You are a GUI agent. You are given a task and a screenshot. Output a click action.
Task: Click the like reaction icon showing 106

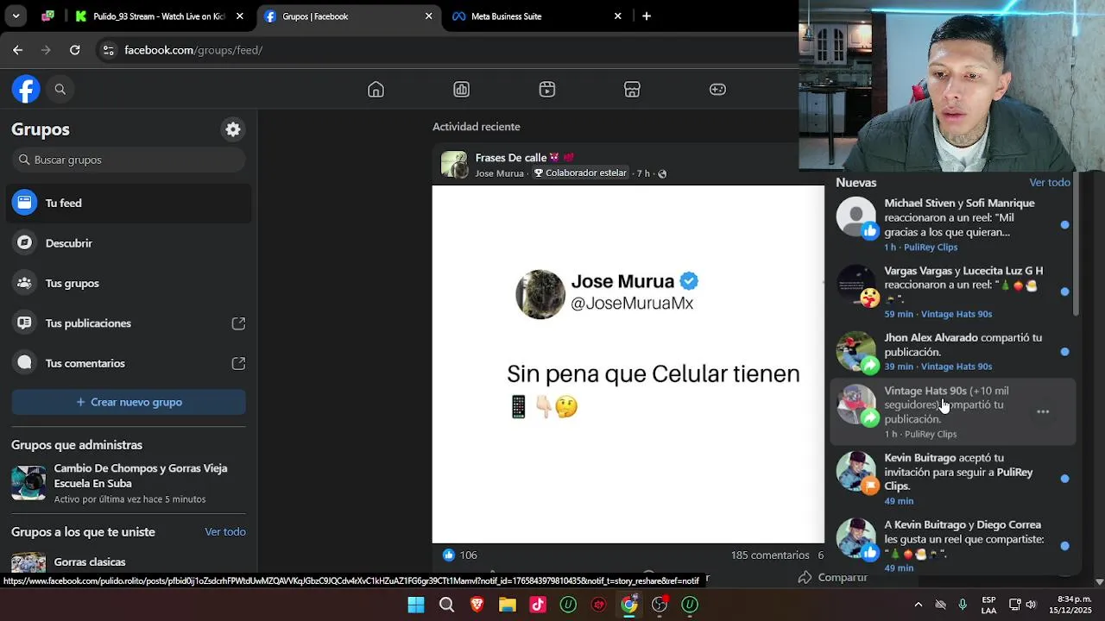(448, 555)
